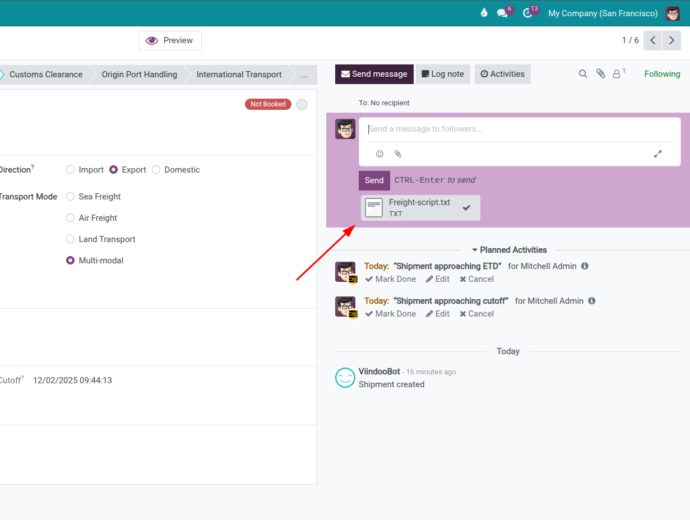Select Air Freight transport mode
Viewport: 690px width, 520px height.
click(71, 218)
